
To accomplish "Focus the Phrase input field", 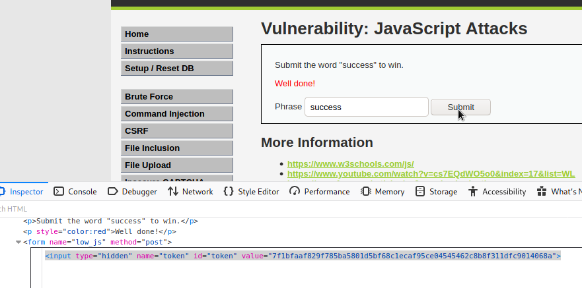I will point(367,107).
